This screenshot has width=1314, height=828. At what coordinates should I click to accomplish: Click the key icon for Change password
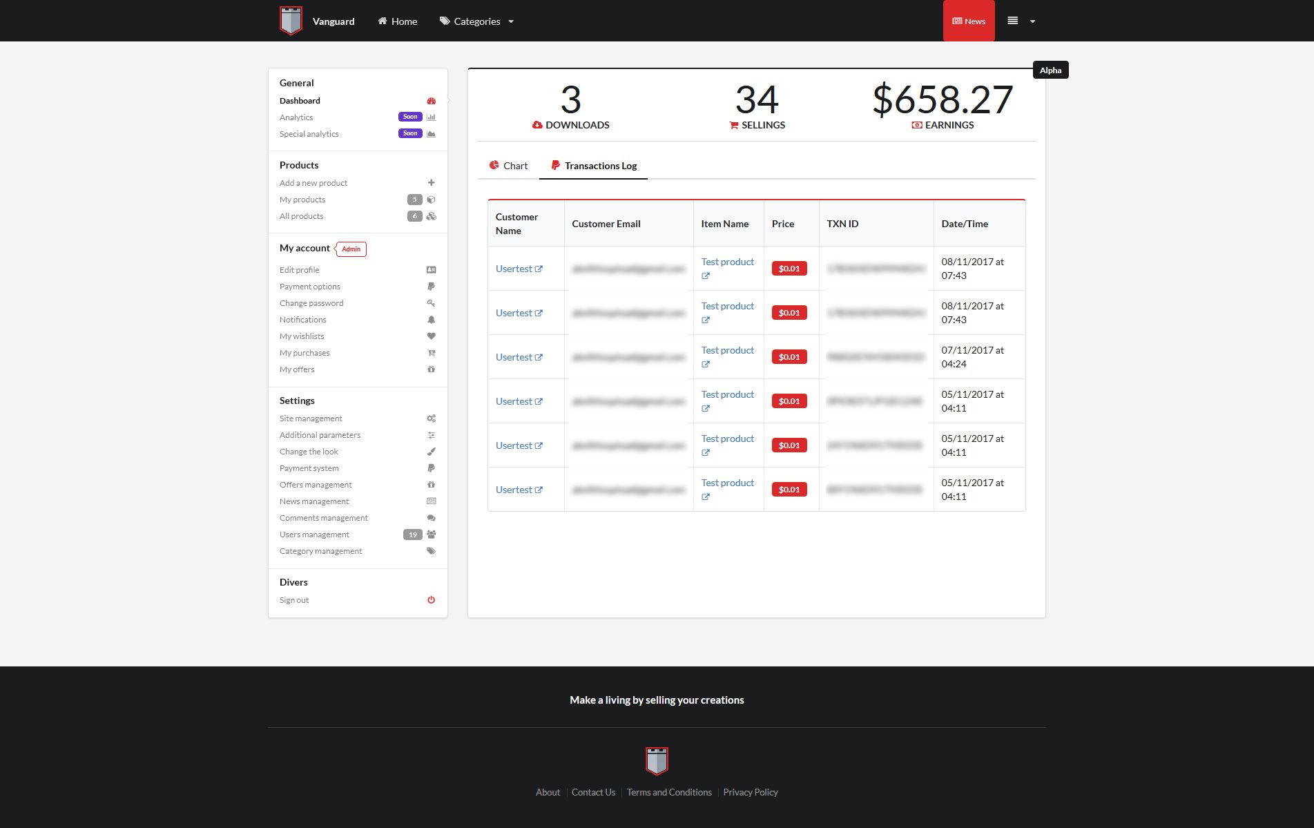[431, 303]
